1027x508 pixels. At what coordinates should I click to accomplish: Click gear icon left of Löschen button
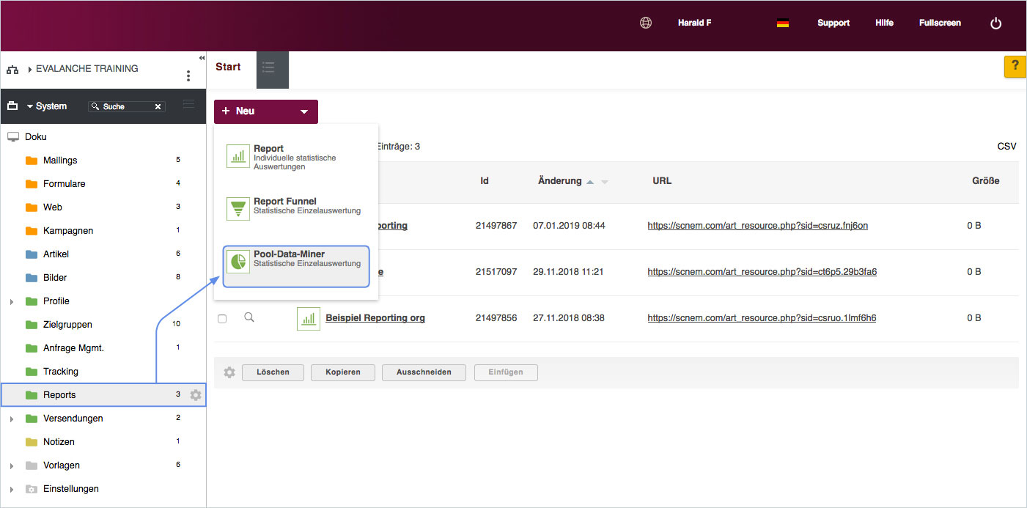tap(229, 372)
